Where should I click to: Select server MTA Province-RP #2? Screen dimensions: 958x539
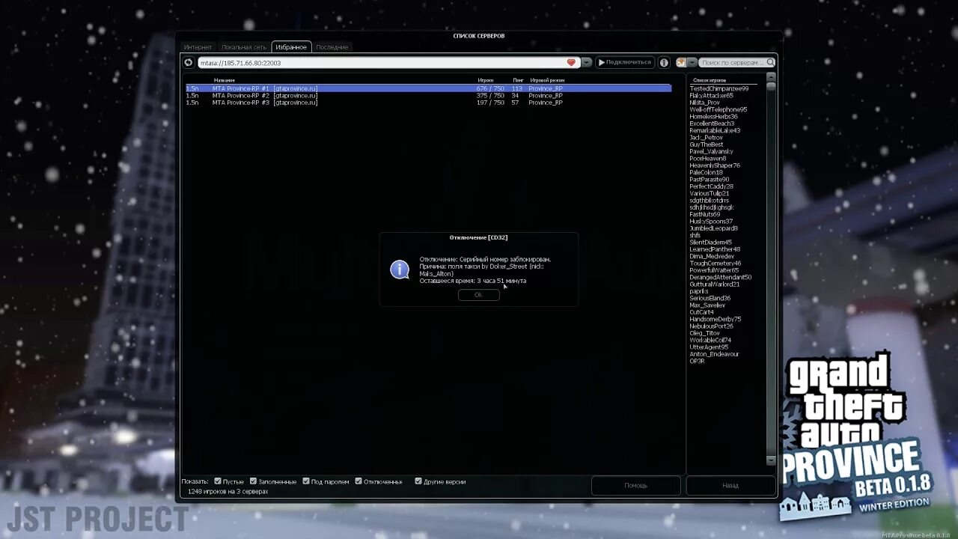(428, 95)
